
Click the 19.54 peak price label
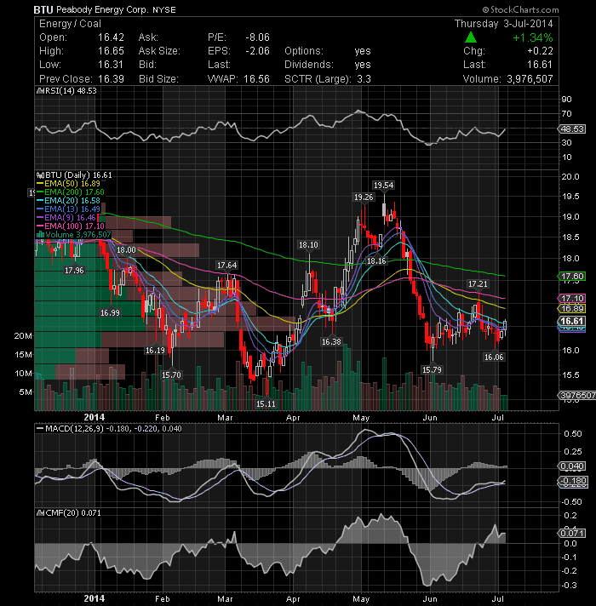click(x=383, y=186)
